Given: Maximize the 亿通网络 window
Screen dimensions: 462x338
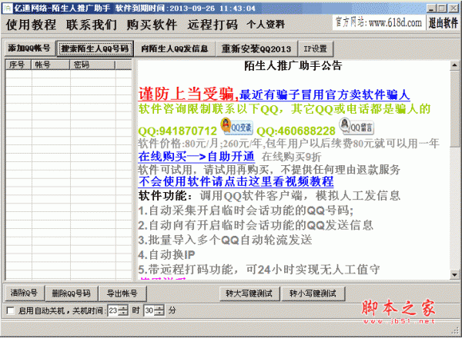Looking at the screenshot, I should (x=442, y=8).
